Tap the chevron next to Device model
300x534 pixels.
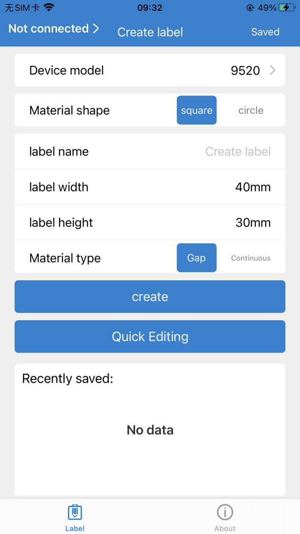(x=273, y=70)
